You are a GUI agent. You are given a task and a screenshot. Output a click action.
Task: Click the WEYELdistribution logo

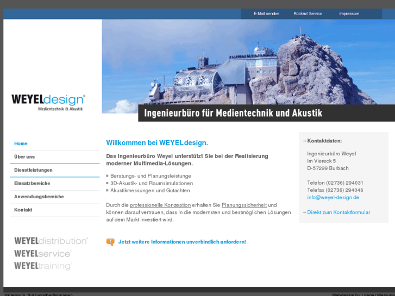click(x=51, y=241)
